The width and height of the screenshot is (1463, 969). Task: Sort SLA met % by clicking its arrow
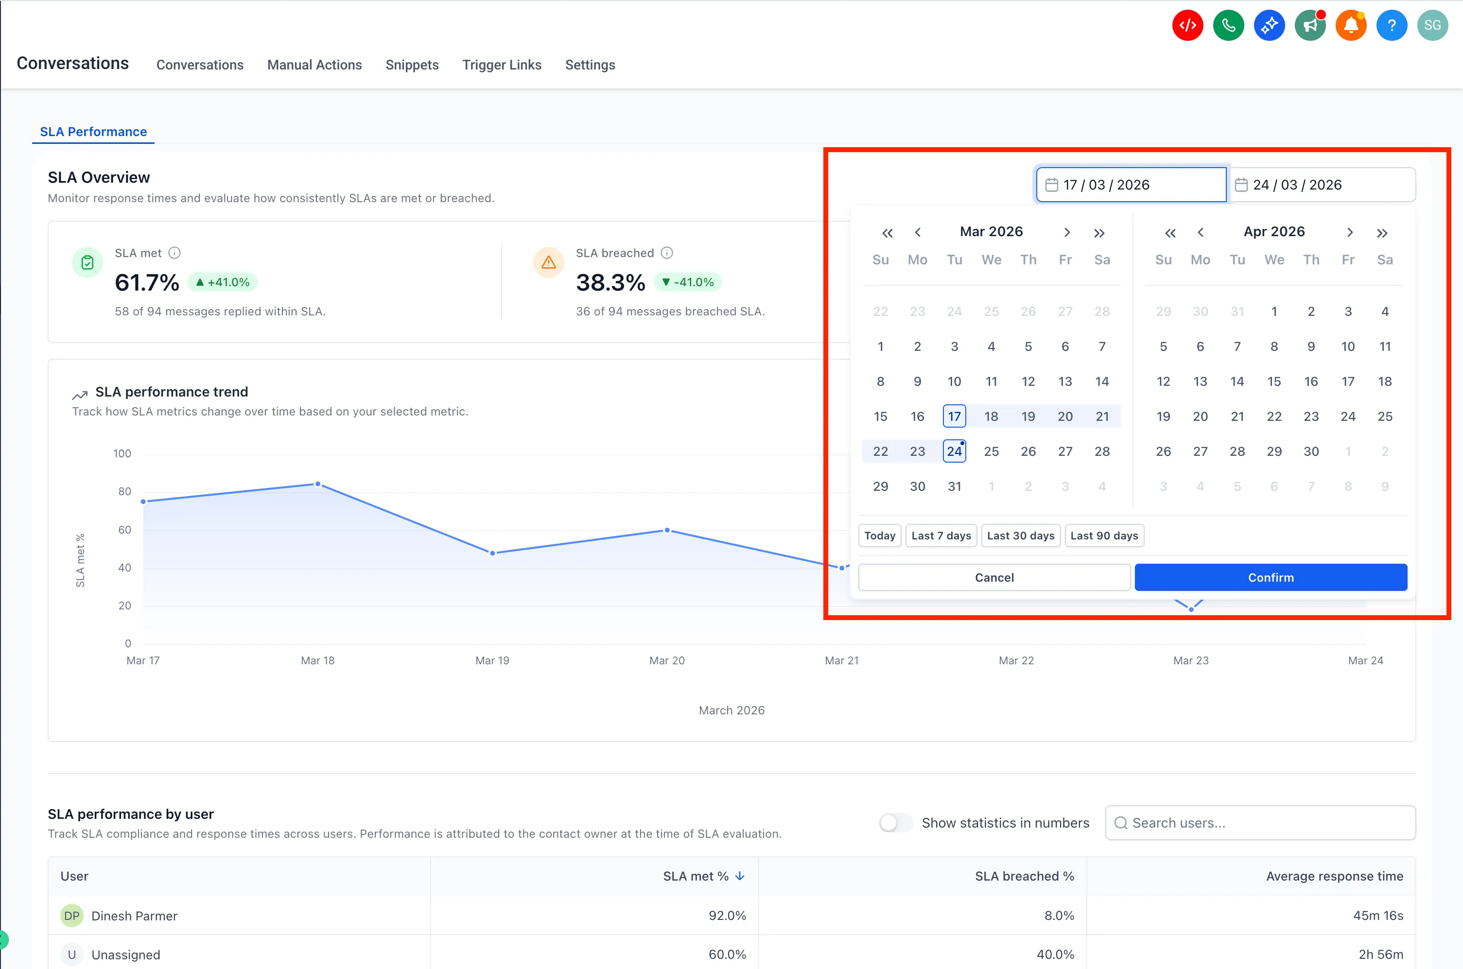740,876
